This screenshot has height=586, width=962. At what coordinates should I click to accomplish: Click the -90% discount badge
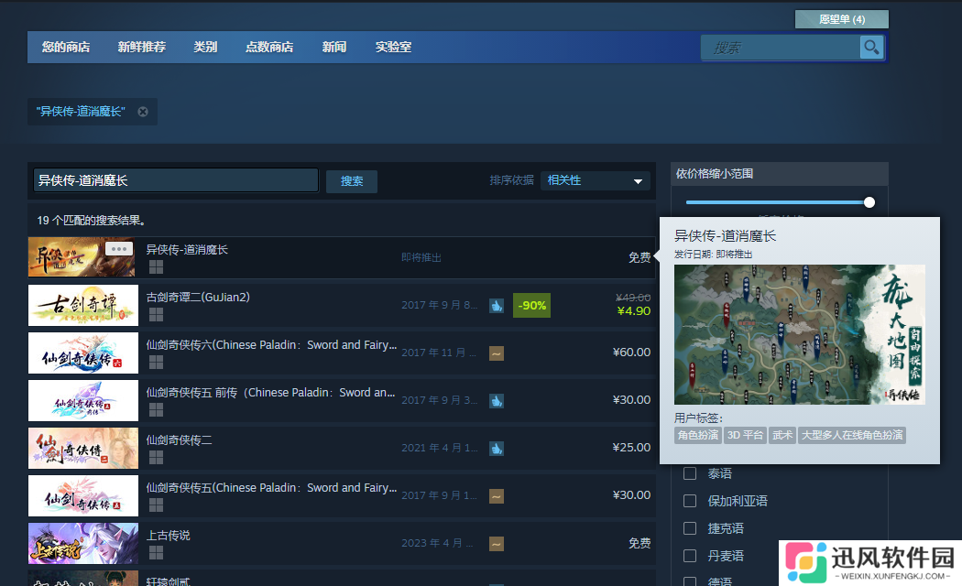pyautogui.click(x=531, y=305)
